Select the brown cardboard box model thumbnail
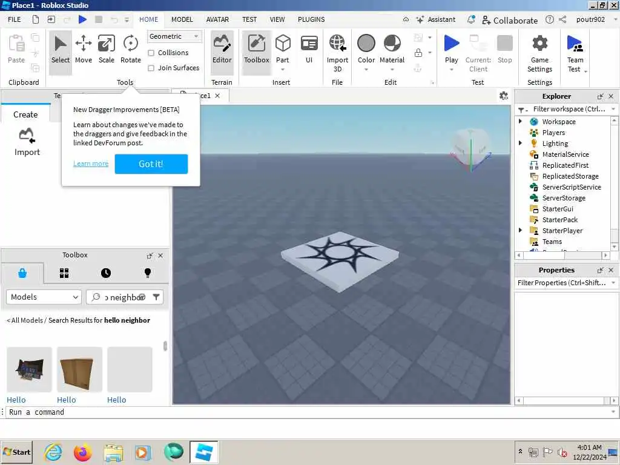 click(x=79, y=369)
